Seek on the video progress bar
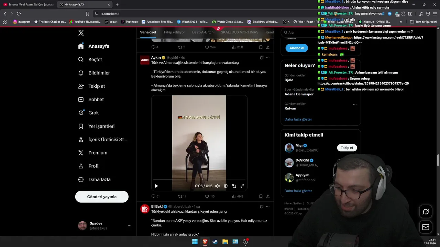The width and height of the screenshot is (440, 247). (199, 179)
